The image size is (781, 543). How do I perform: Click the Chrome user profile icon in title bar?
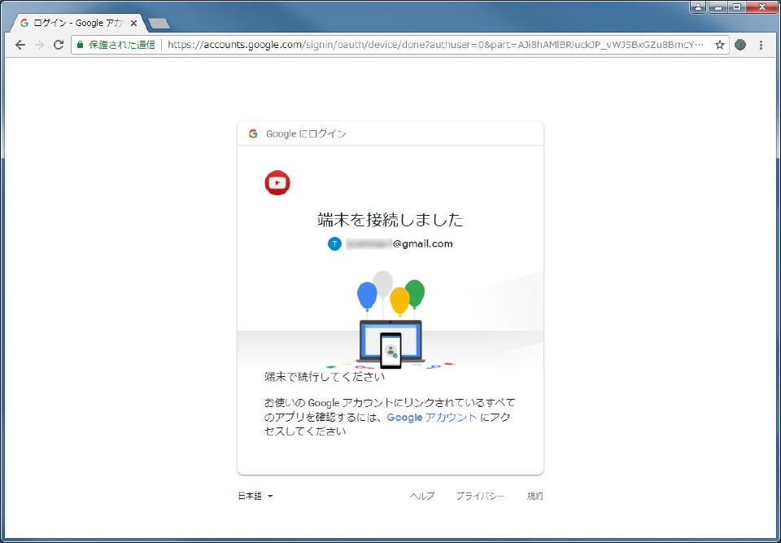tap(698, 7)
